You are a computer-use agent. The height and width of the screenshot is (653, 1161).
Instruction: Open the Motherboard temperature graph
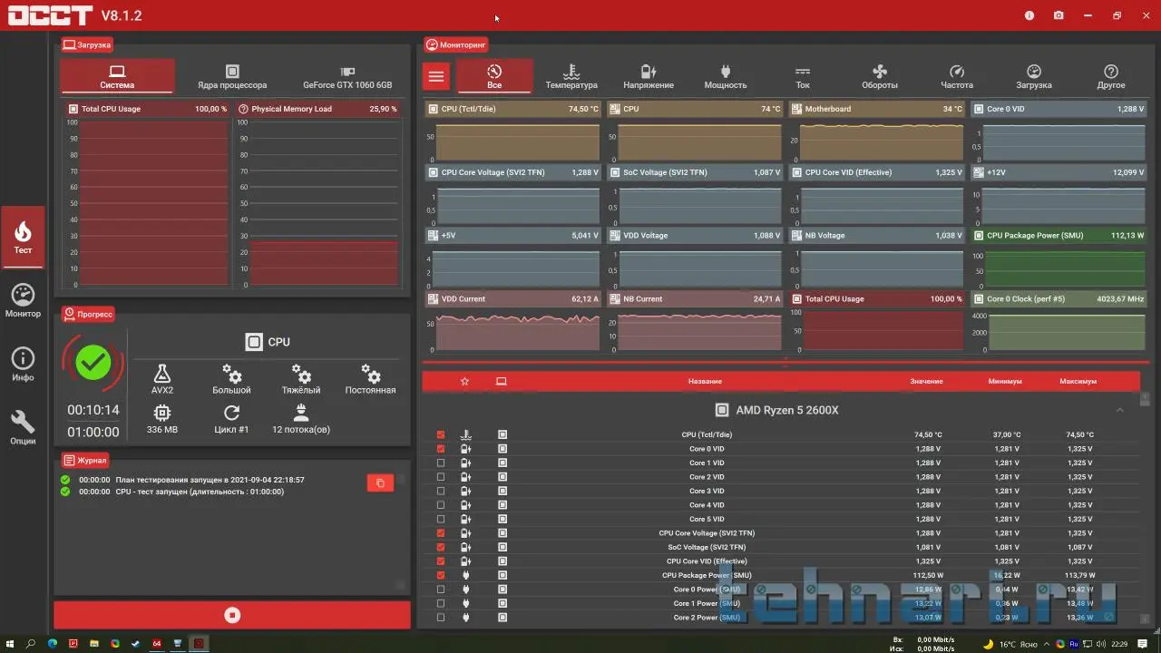pos(876,132)
